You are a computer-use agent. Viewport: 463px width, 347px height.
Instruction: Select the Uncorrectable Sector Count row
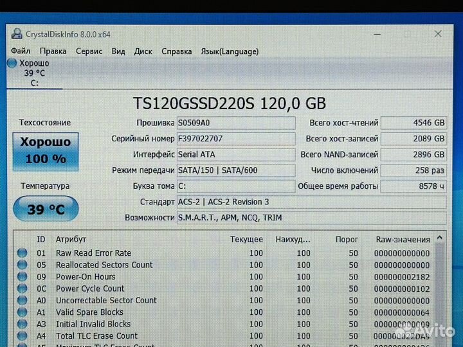pos(224,300)
